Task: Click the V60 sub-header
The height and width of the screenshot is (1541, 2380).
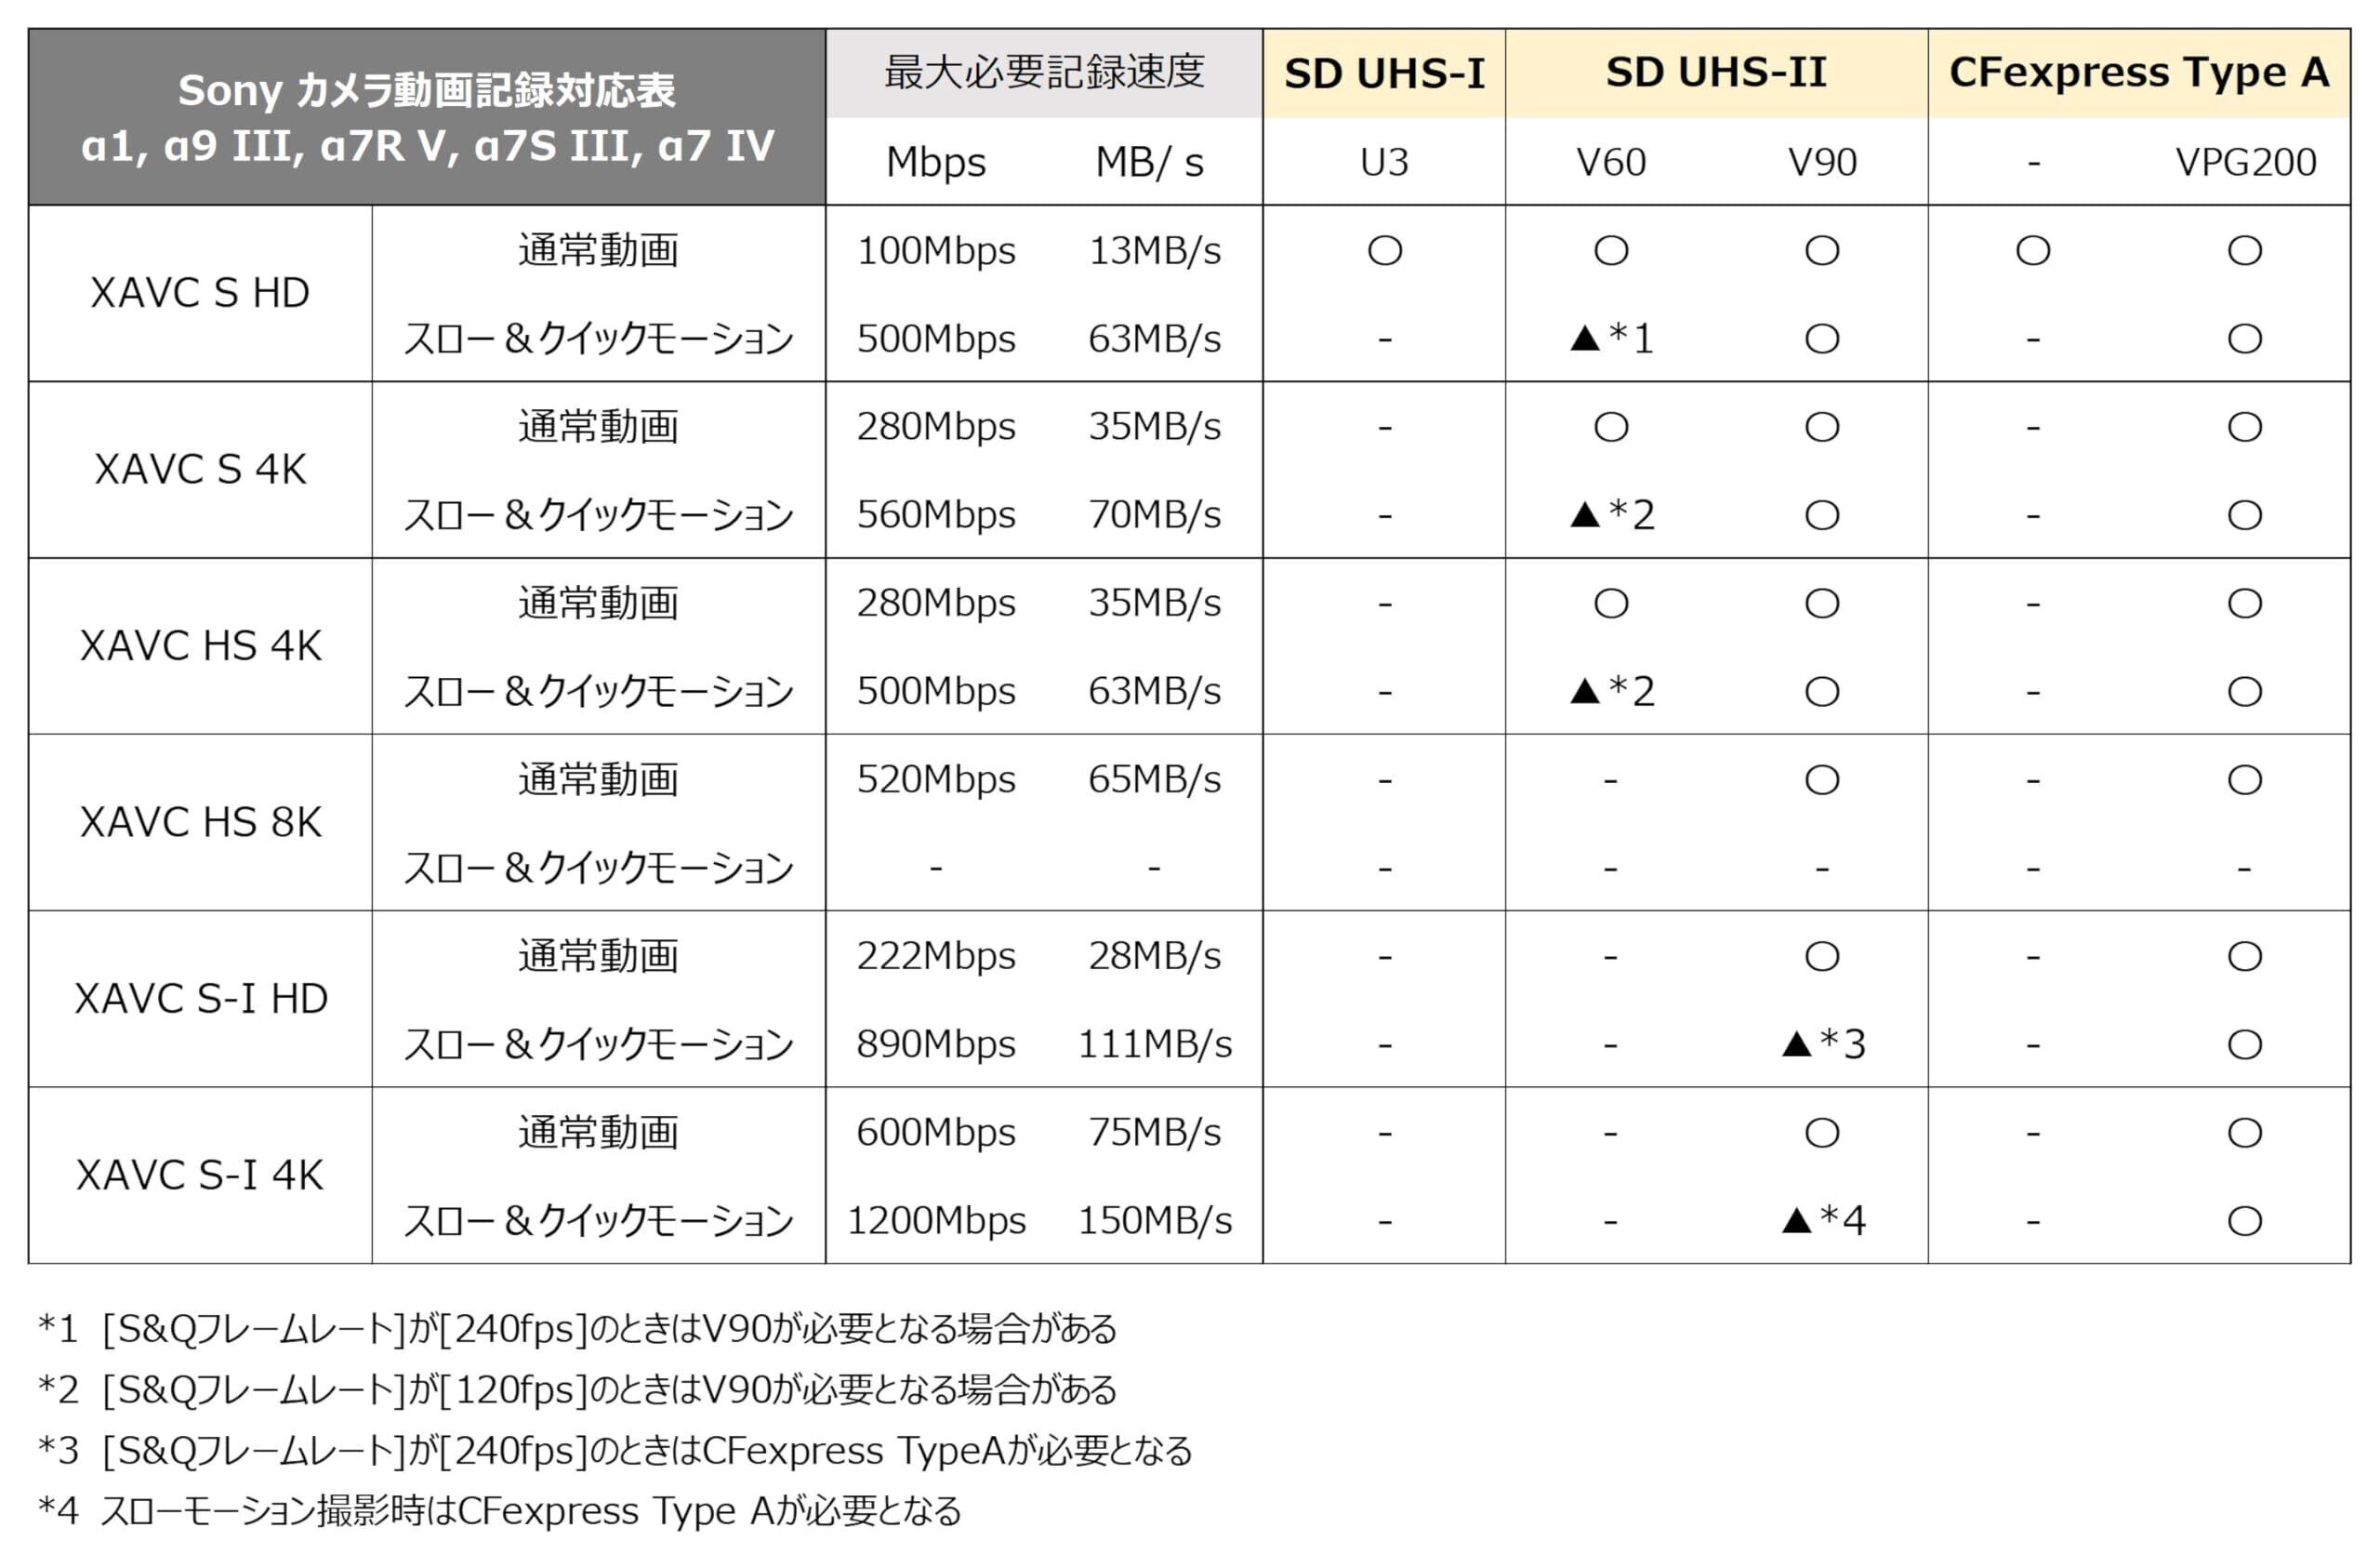Action: (x=1610, y=162)
